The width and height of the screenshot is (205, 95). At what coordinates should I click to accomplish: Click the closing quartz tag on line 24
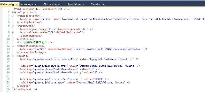(x=23, y=86)
